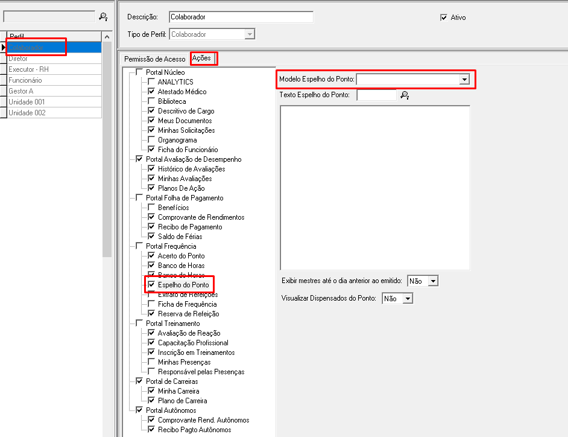Click the scroll-up arrow of the profile list
This screenshot has height=437, width=568.
click(107, 36)
